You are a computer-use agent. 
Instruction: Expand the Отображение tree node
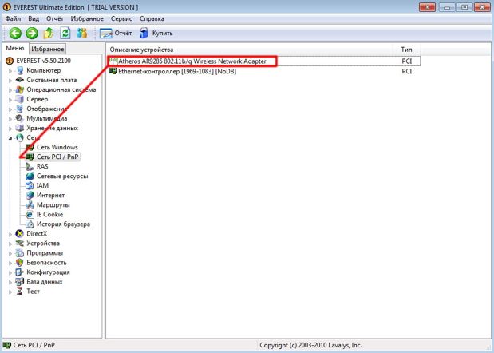[10, 109]
